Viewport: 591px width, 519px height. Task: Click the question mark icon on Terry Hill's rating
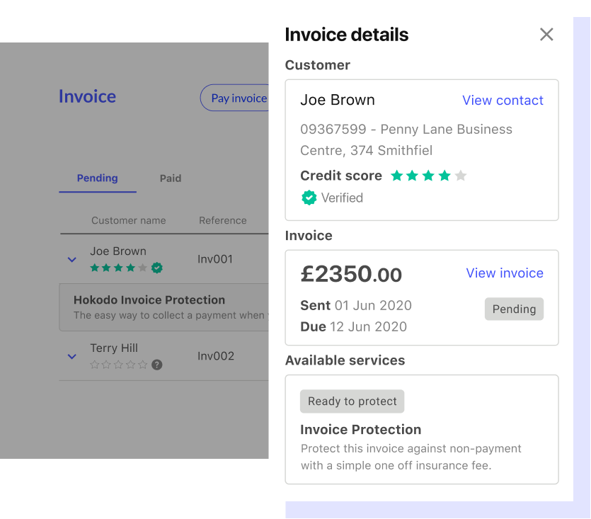click(156, 365)
